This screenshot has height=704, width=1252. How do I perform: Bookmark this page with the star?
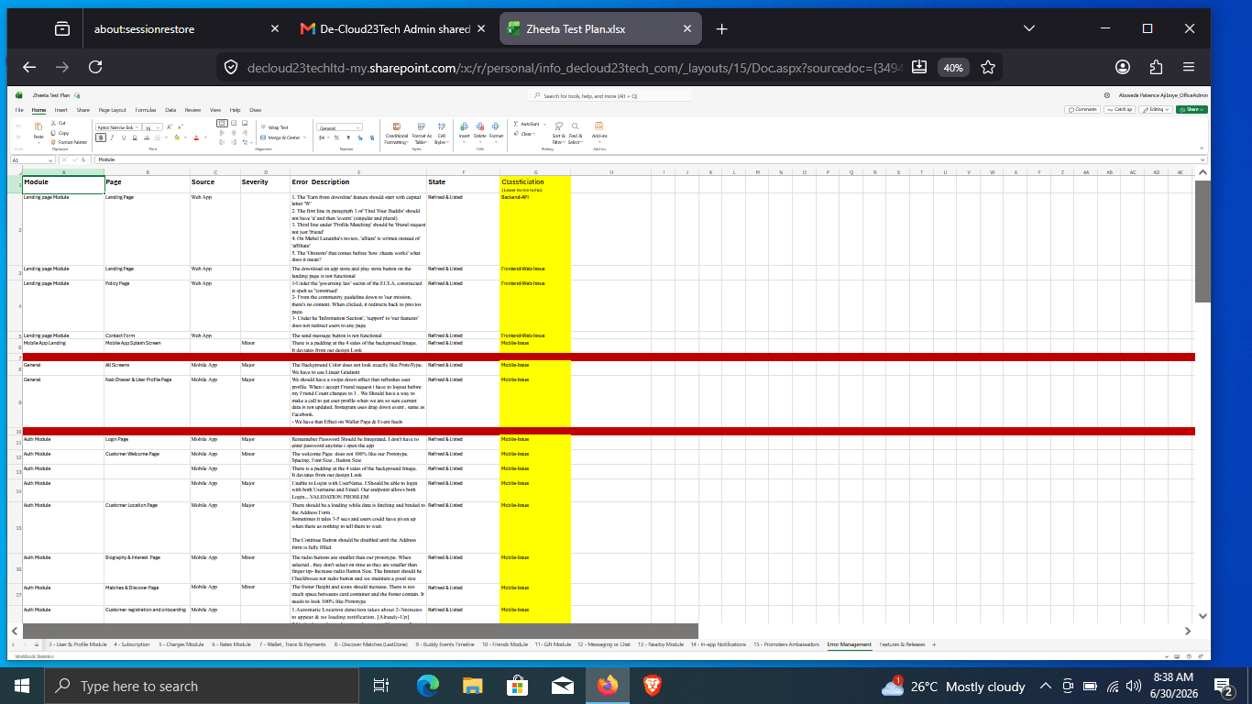point(988,67)
